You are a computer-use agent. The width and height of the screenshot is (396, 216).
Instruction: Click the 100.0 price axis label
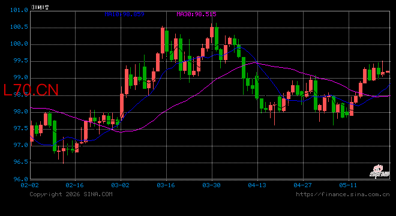coord(19,44)
